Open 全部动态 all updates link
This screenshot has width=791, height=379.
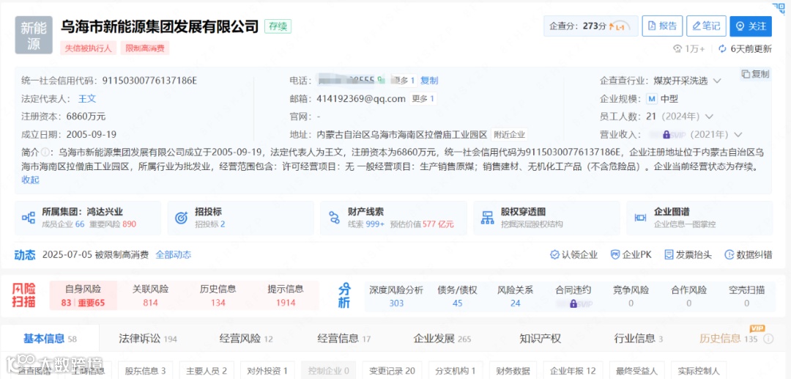click(x=174, y=255)
